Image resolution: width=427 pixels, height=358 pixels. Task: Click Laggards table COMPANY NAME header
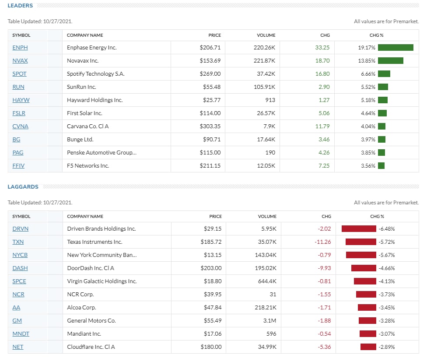tap(85, 216)
